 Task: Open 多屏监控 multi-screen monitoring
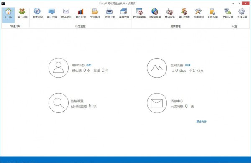click(124, 13)
